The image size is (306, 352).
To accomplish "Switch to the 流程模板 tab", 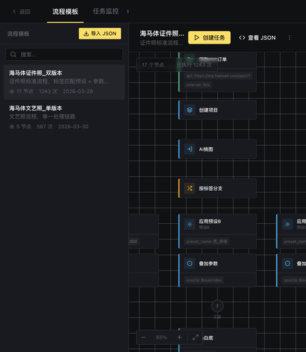I will [65, 11].
